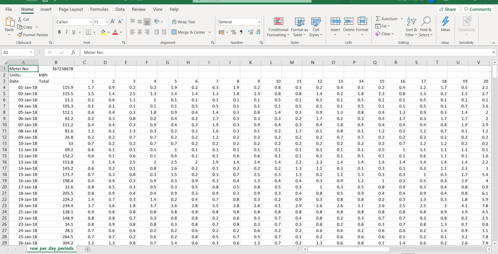Click the Increase Decimal icon
Screen dimensions: 498x254
pyautogui.click(x=250, y=32)
